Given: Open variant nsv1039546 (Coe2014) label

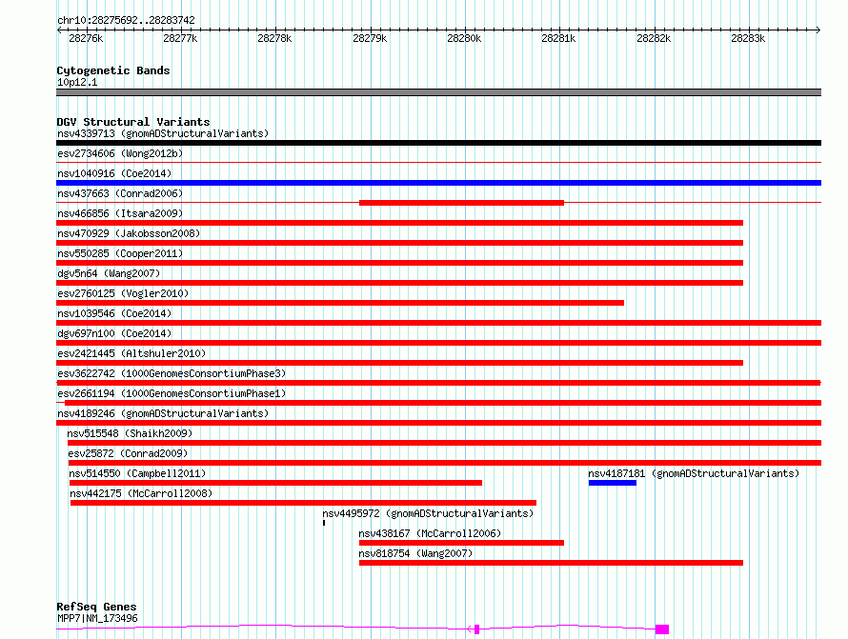Looking at the screenshot, I should point(114,313).
